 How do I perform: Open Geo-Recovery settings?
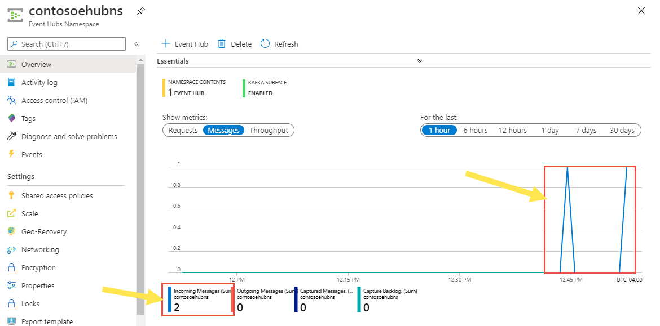[x=44, y=231]
